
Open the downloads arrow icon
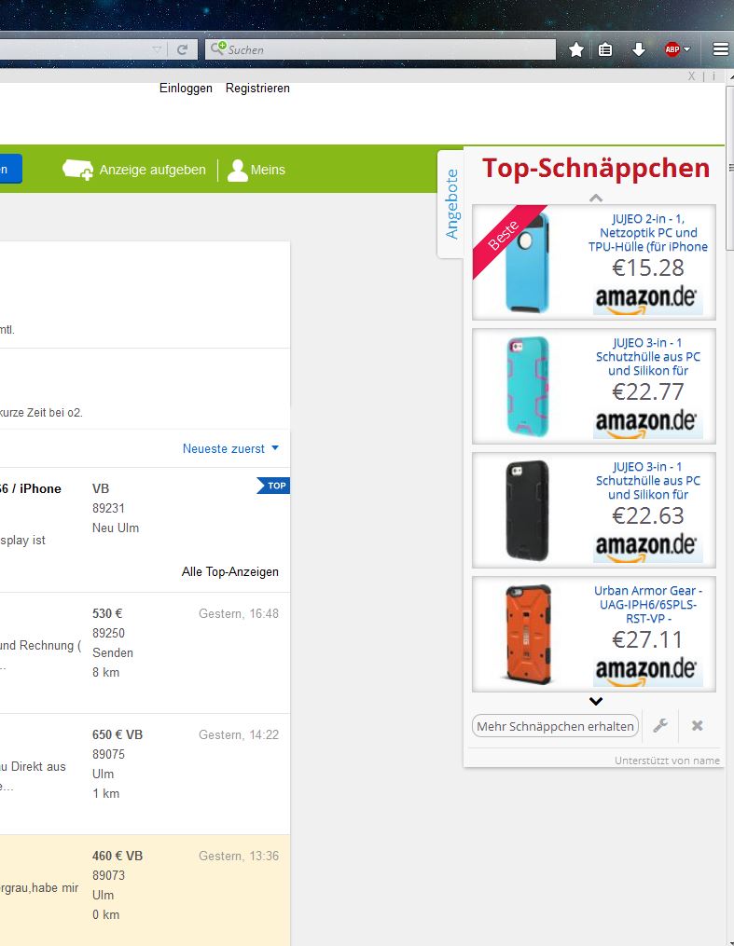coord(639,50)
